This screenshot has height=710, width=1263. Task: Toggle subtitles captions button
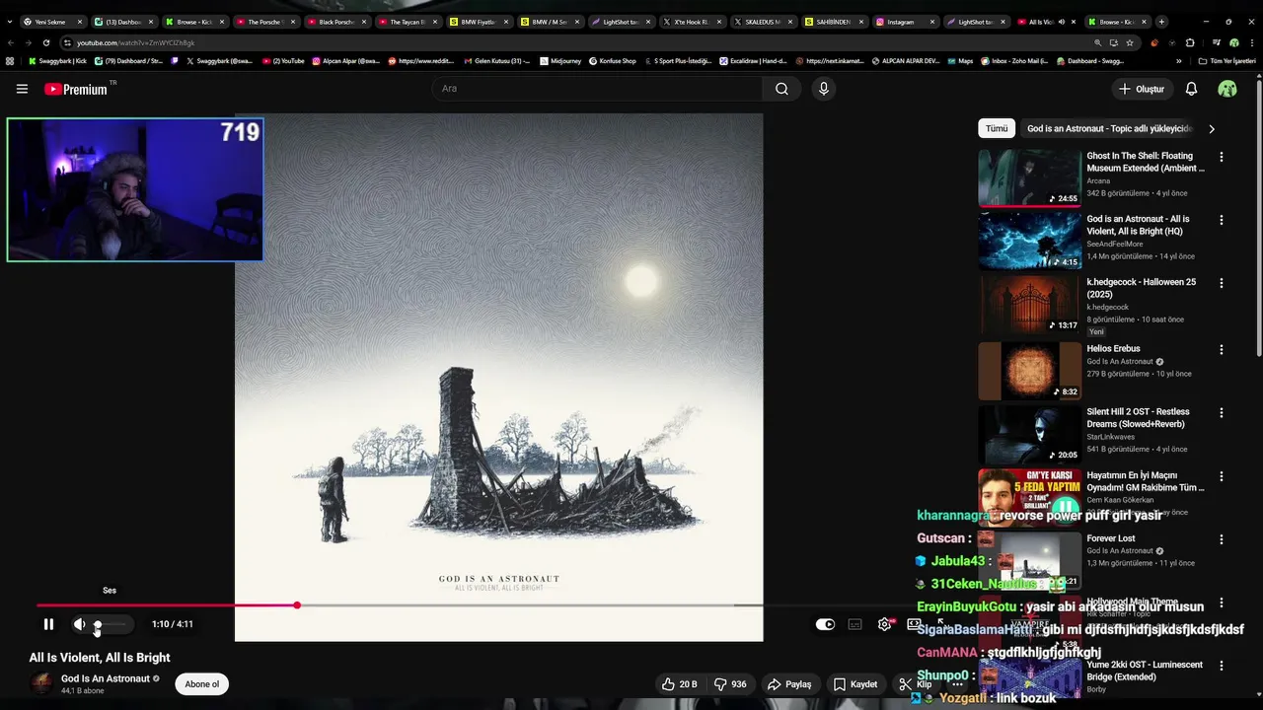coord(854,624)
